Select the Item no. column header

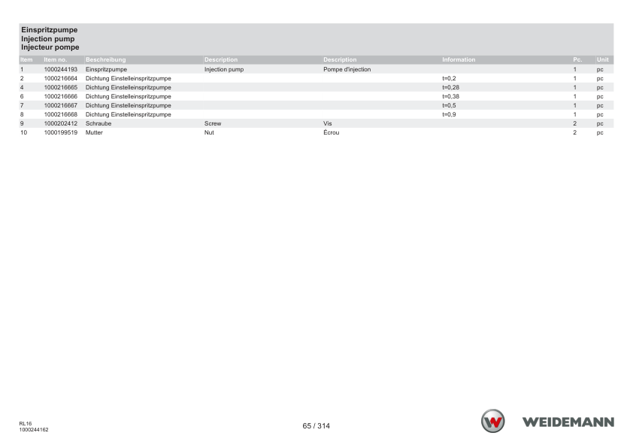pyautogui.click(x=56, y=59)
